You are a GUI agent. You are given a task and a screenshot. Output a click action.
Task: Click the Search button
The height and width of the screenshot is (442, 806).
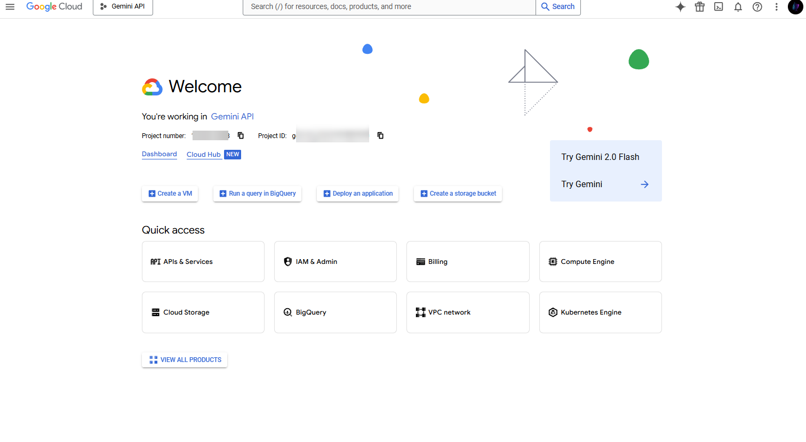[x=558, y=6]
